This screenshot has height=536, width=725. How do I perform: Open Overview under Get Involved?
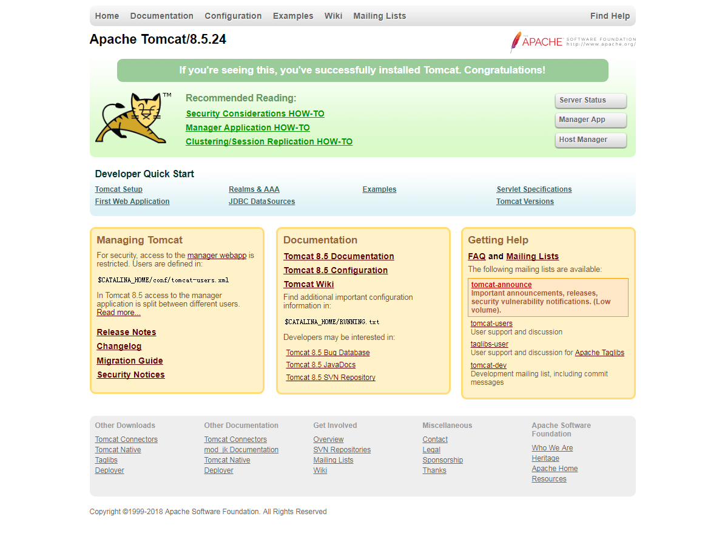[x=328, y=439]
